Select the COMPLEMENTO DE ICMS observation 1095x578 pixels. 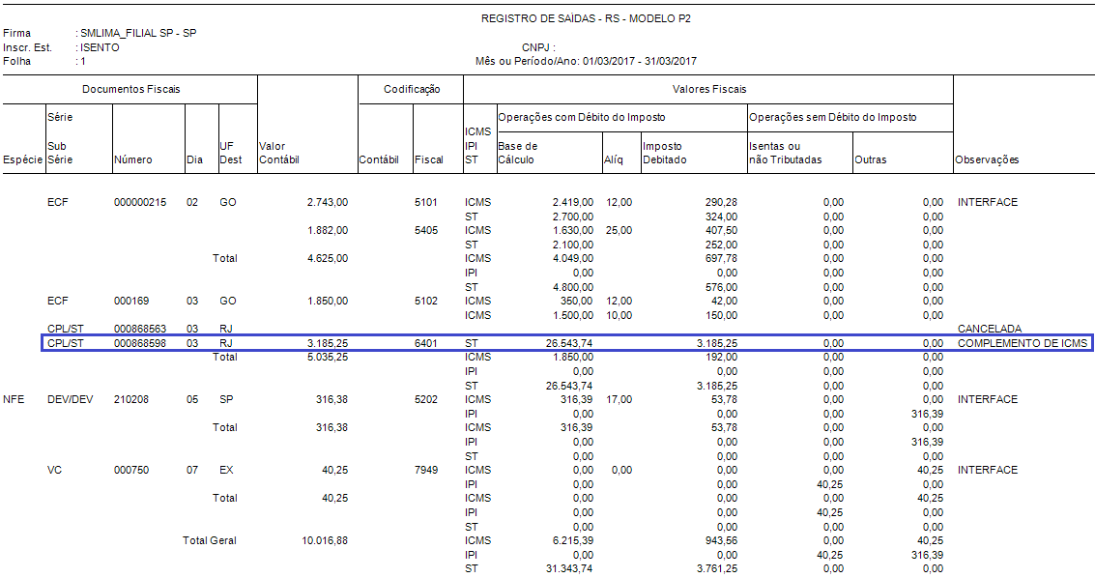pyautogui.click(x=1023, y=343)
